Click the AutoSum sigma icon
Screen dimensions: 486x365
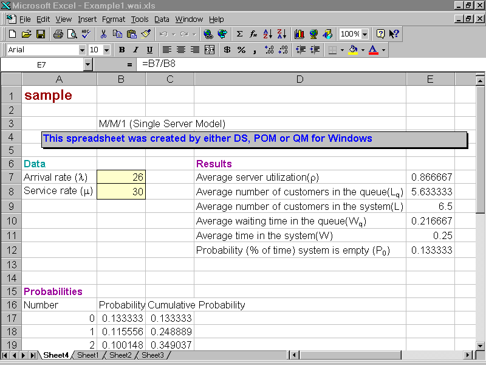[239, 34]
